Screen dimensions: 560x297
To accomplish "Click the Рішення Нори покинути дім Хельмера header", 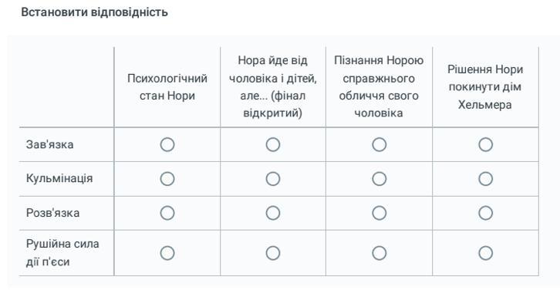I will tap(485, 86).
